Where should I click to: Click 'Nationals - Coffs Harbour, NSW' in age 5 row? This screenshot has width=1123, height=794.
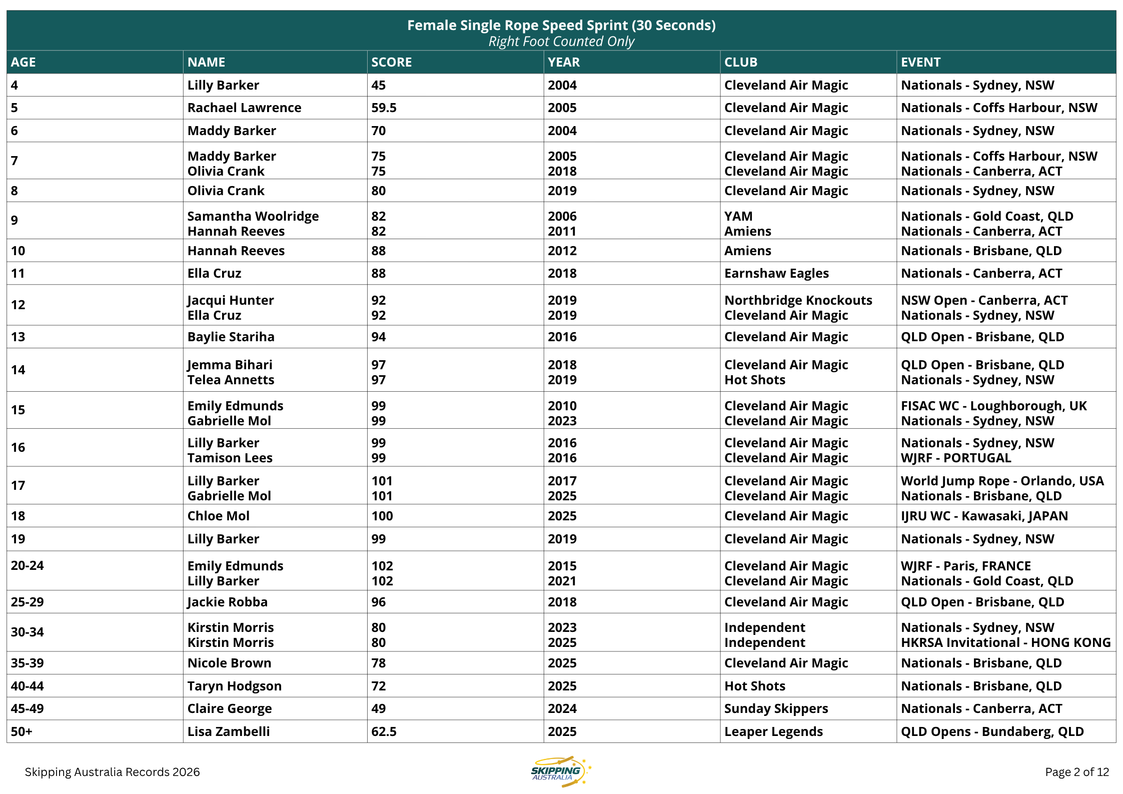point(999,108)
